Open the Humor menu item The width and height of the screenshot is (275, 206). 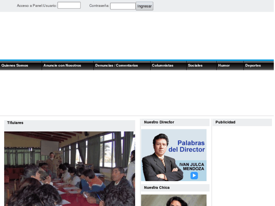click(x=224, y=65)
